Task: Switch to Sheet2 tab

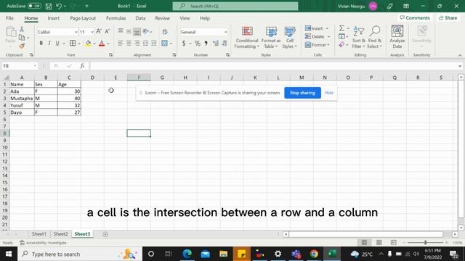Action: point(60,233)
